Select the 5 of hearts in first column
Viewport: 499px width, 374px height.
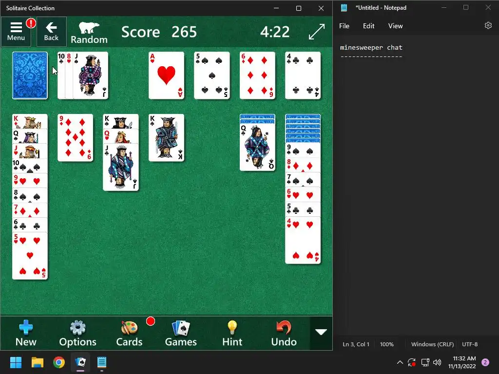pos(30,256)
